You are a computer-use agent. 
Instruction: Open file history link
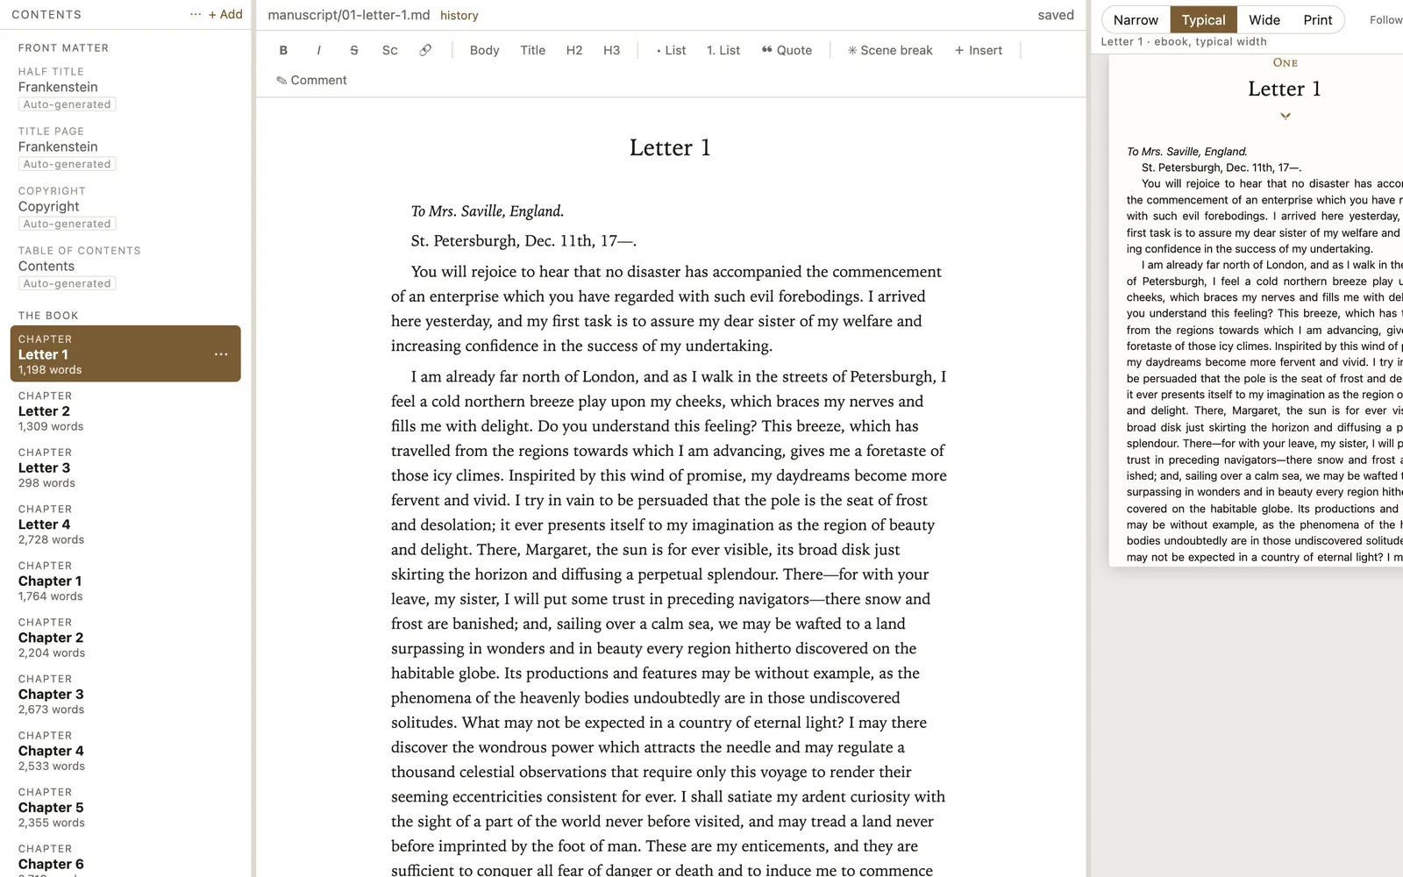459,15
